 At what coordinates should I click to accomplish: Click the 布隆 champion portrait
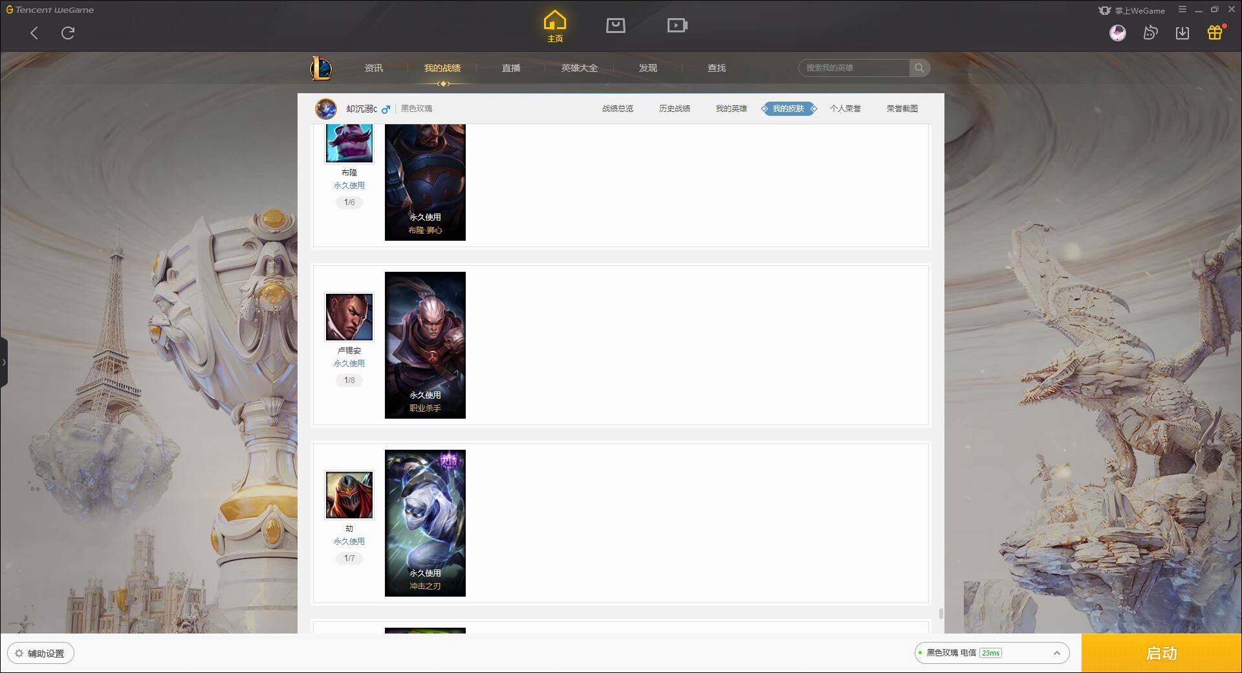pos(349,143)
